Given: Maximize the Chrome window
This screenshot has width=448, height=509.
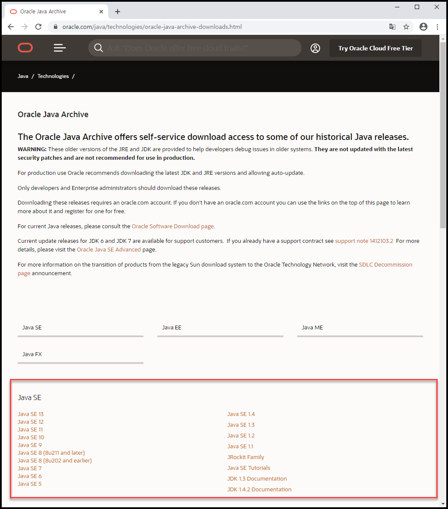Looking at the screenshot, I should coord(417,7).
